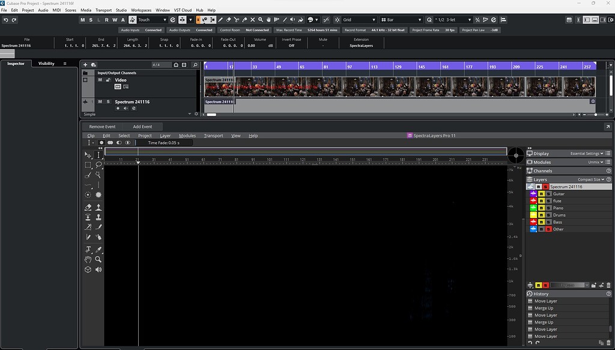Pick the Lasso selection tool in SpectraLayers

(x=98, y=164)
